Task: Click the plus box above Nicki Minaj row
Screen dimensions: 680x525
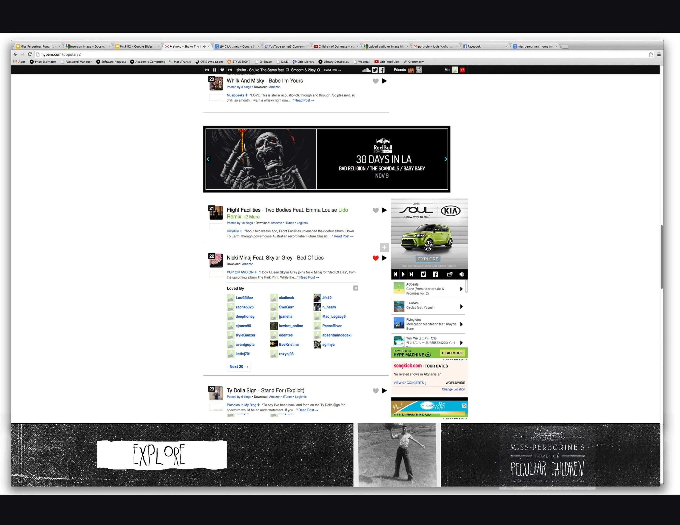Action: click(x=384, y=247)
